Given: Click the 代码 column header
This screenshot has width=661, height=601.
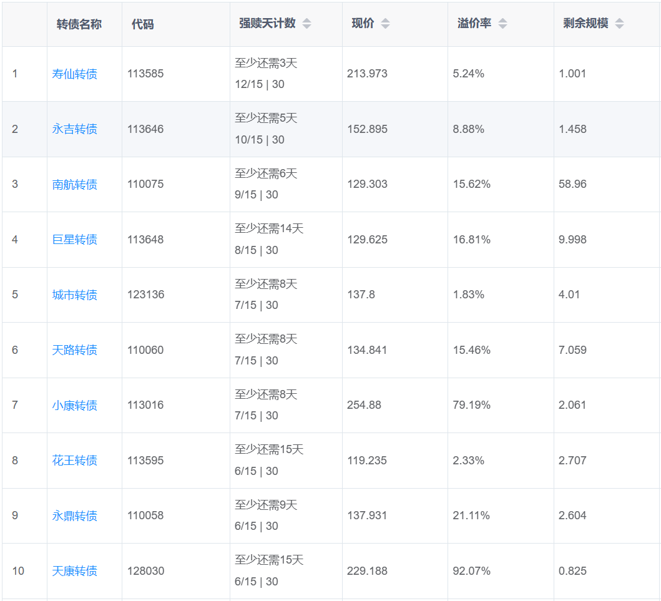Looking at the screenshot, I should [142, 24].
